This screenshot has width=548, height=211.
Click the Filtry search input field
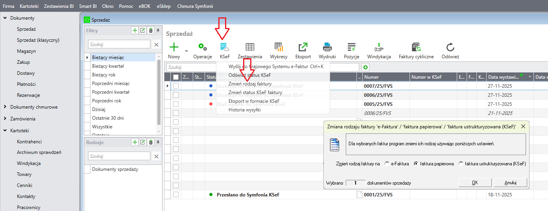pyautogui.click(x=119, y=44)
